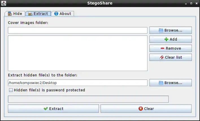Click the red minus icon on Remove
Viewport: 200px width, 121px height.
pyautogui.click(x=162, y=48)
